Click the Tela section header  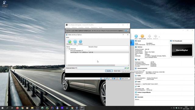coord(139,60)
